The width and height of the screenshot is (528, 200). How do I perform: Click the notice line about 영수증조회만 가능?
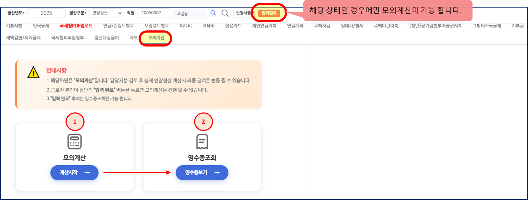click(89, 99)
